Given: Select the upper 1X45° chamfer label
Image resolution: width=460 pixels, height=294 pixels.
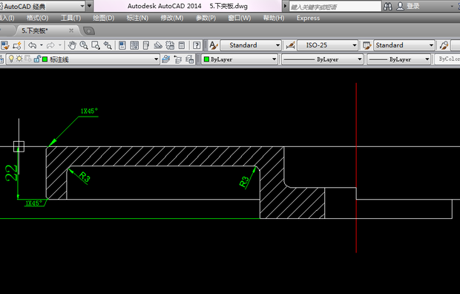Looking at the screenshot, I should click(89, 111).
